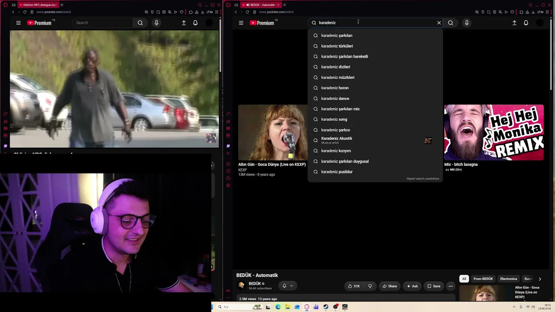Open the BEDÜK channel avatar
This screenshot has height=312, width=555.
(242, 286)
